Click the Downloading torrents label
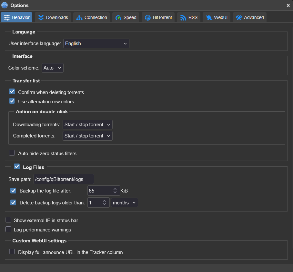Viewport: 293px width, 272px height. click(36, 125)
